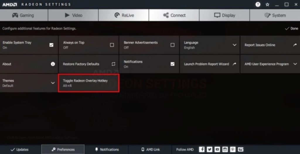Open the help question mark icon

click(x=258, y=4)
